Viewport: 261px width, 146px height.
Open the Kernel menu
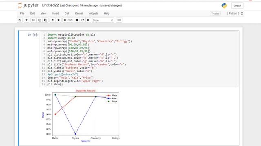tap(79, 13)
